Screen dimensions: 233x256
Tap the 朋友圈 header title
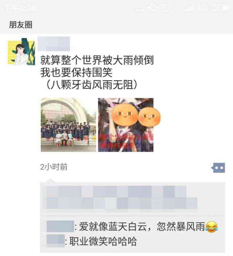point(21,25)
